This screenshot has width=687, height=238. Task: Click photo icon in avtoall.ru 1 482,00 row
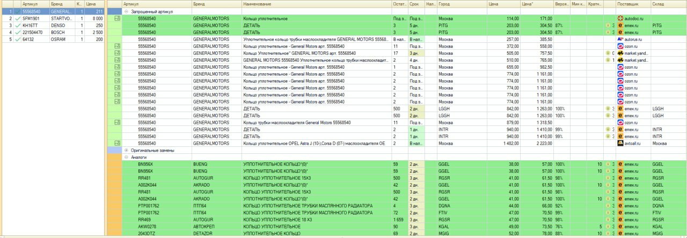click(x=117, y=144)
